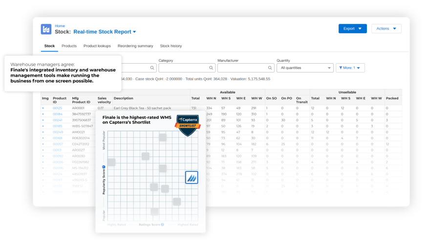Click the Finale factory logo icon
The image size is (427, 243).
tap(46, 29)
